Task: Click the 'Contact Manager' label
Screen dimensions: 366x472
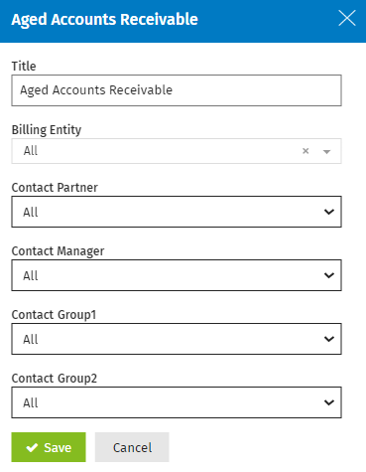Action: coord(58,251)
